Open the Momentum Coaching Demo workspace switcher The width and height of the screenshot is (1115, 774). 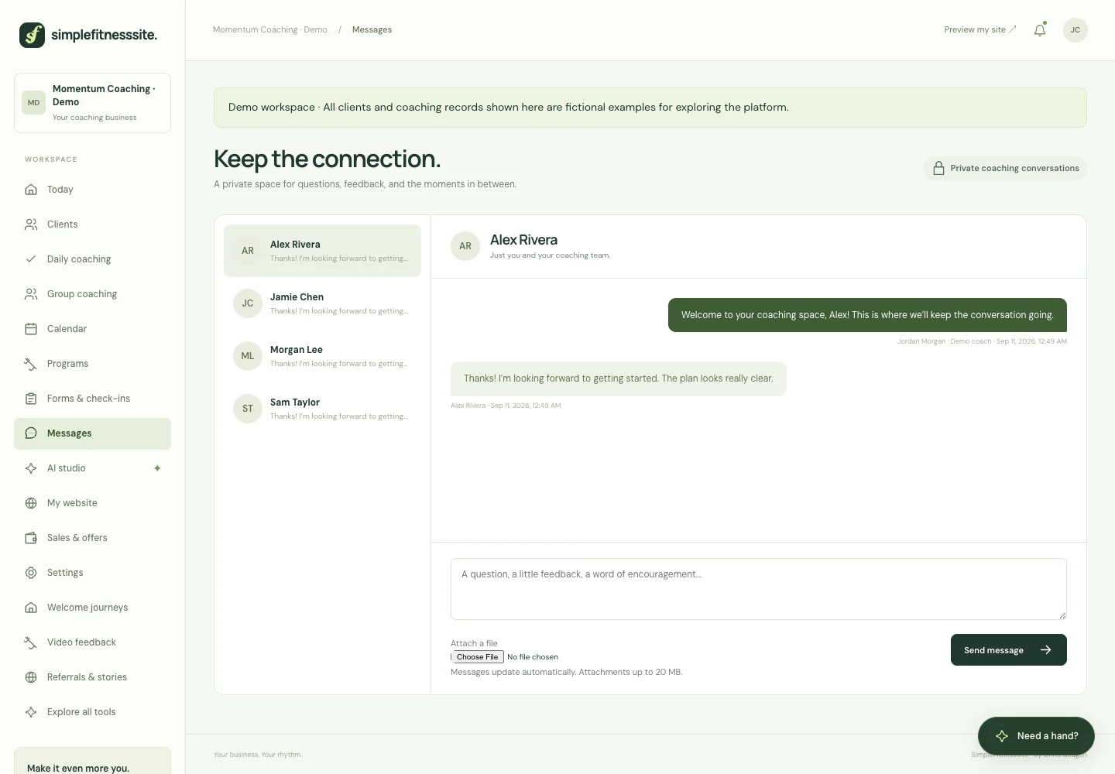coord(92,103)
